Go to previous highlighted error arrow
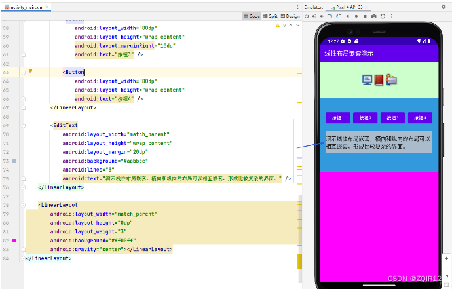The height and width of the screenshot is (289, 452). [291, 26]
